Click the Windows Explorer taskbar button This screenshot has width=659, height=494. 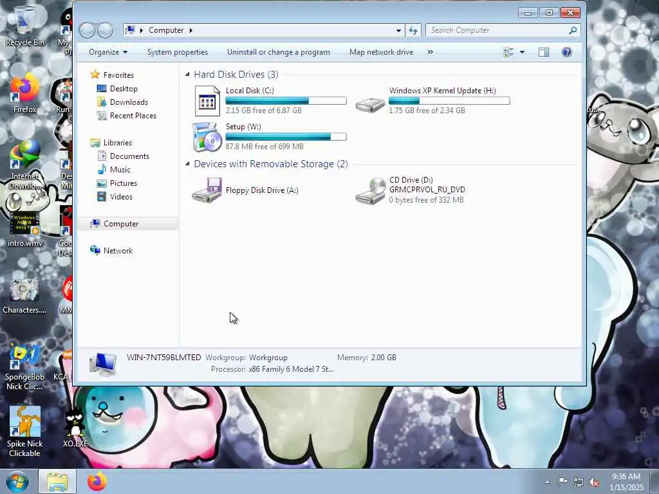[x=57, y=481]
